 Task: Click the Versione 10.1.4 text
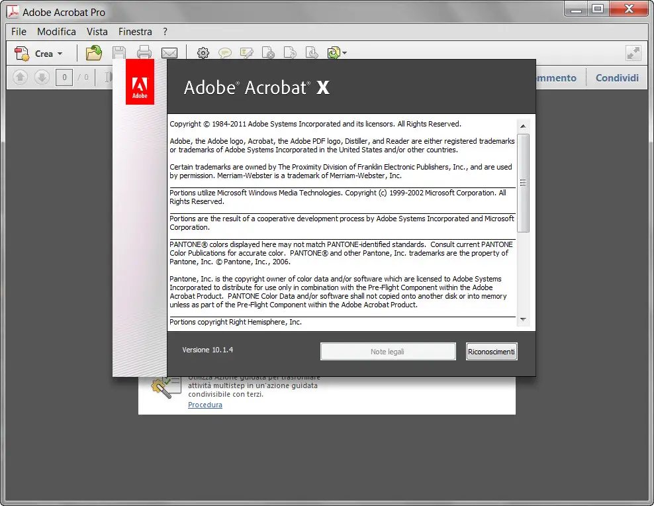click(x=208, y=350)
